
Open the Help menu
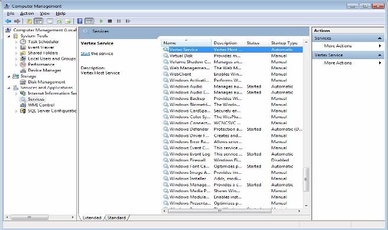pos(60,14)
